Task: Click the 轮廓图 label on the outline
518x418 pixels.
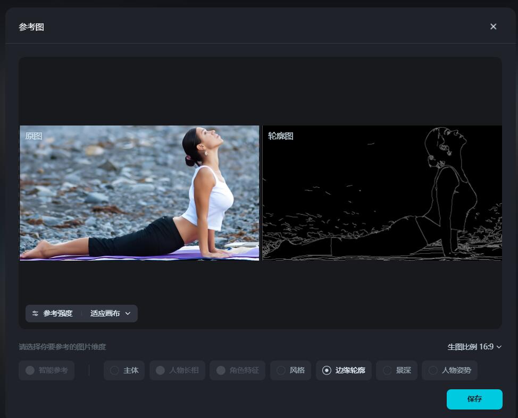Action: pos(280,136)
